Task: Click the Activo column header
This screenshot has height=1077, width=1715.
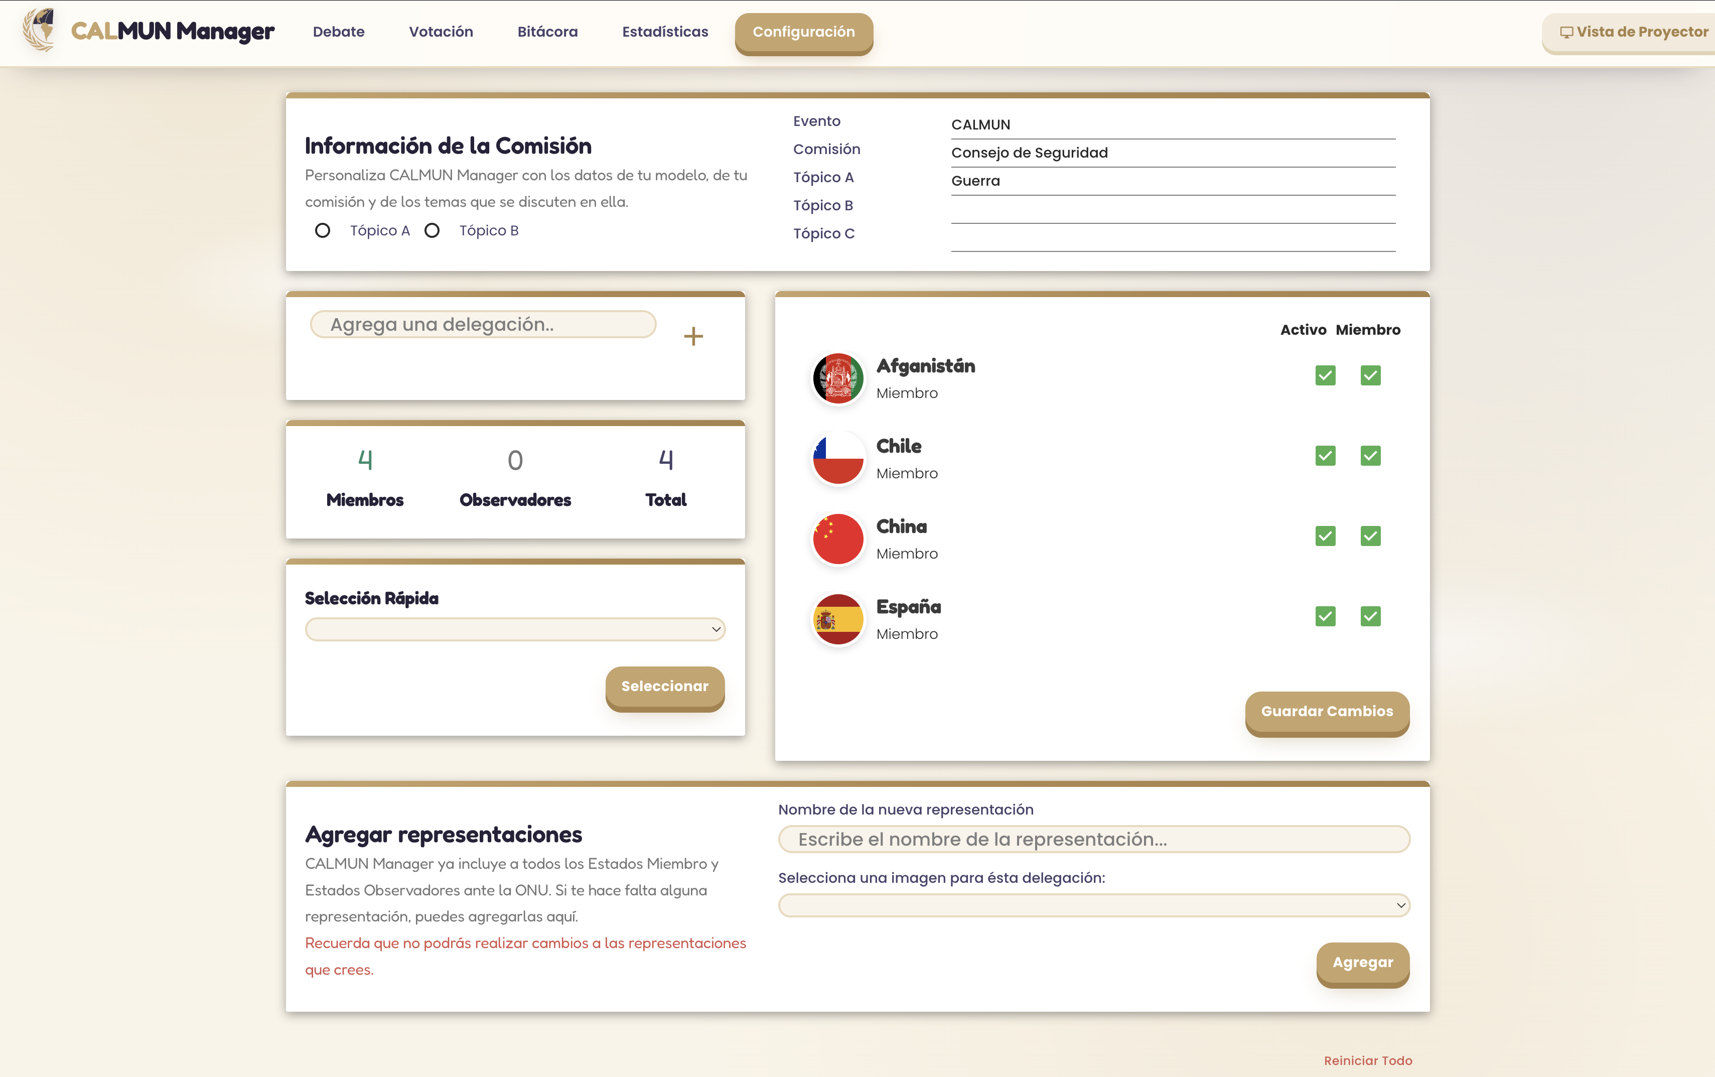Action: (x=1304, y=330)
